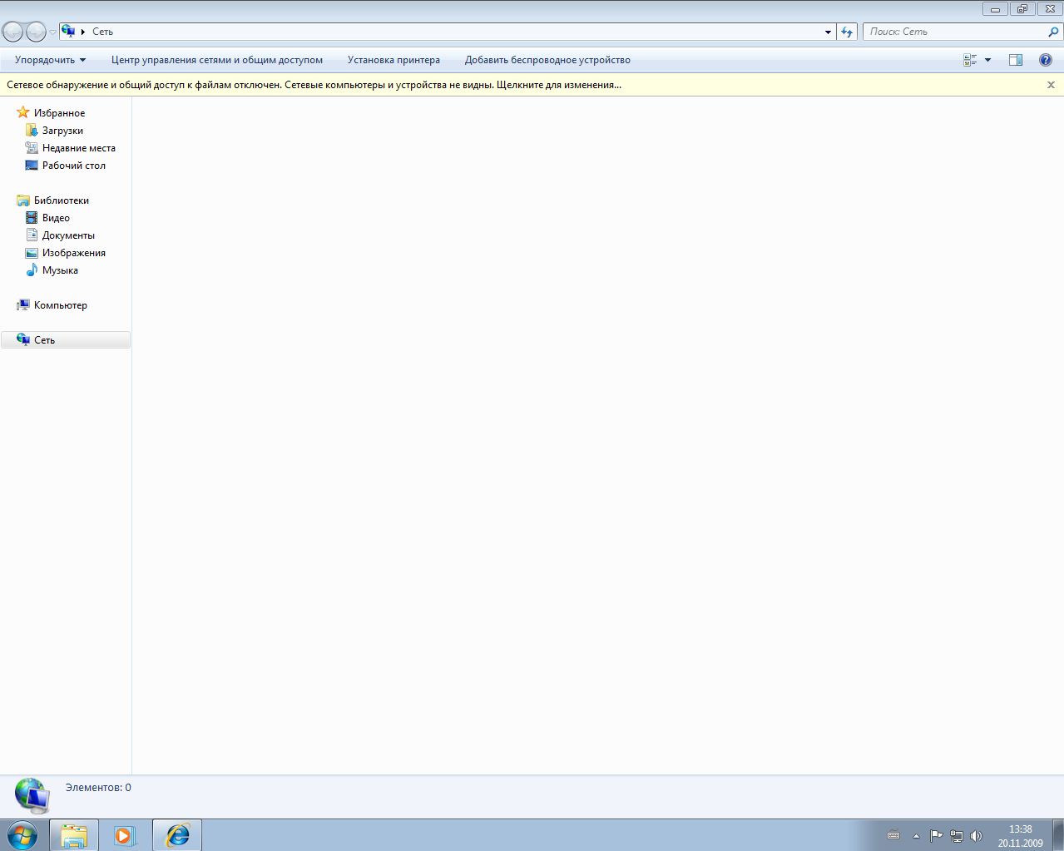1064x851 pixels.
Task: Dismiss the notification bar with X
Action: point(1051,85)
